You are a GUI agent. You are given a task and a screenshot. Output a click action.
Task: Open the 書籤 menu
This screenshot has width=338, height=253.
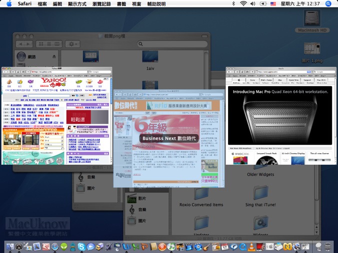(x=121, y=4)
